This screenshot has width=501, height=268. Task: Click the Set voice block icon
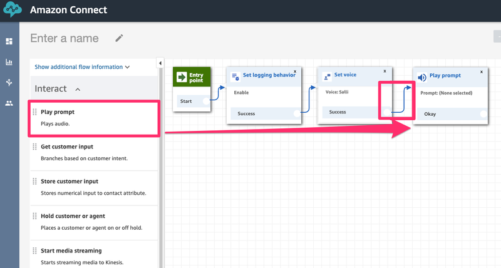(x=327, y=76)
